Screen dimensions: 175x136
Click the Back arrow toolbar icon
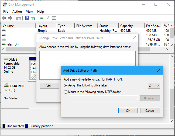click(4, 18)
